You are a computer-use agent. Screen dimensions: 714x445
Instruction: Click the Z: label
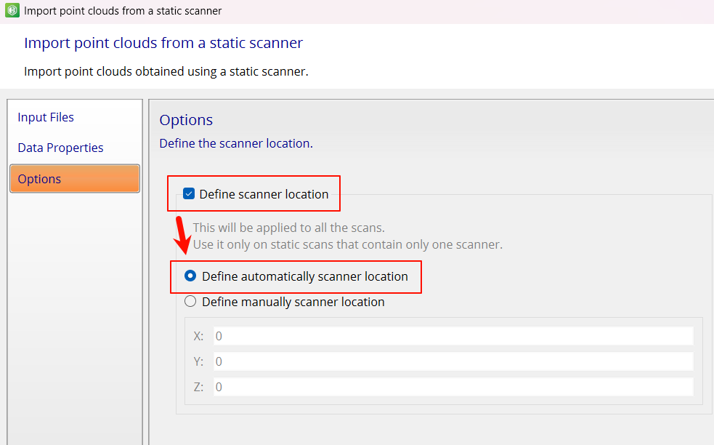pyautogui.click(x=198, y=387)
